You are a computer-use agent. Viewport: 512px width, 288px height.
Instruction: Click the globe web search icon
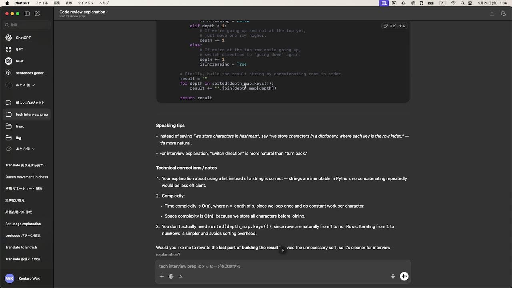pos(171,276)
